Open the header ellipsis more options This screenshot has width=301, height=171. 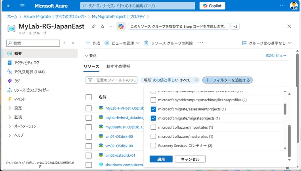point(282,6)
